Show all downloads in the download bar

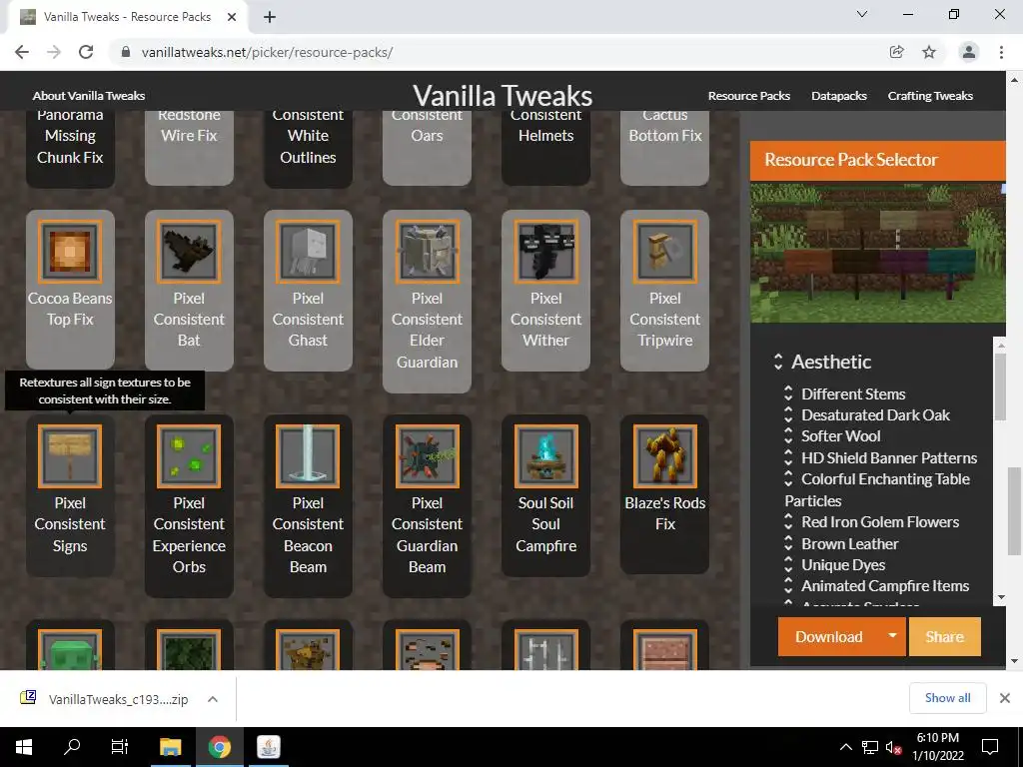[x=947, y=698]
